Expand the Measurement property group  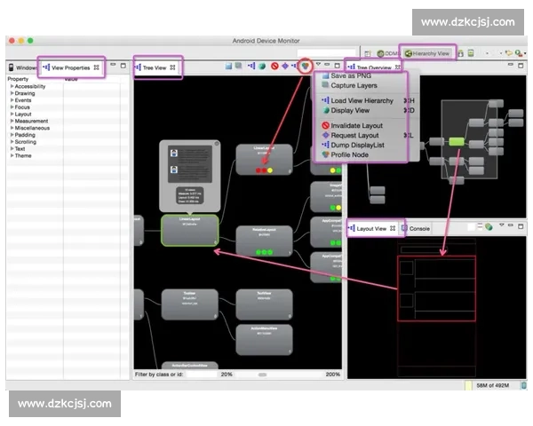(12, 121)
